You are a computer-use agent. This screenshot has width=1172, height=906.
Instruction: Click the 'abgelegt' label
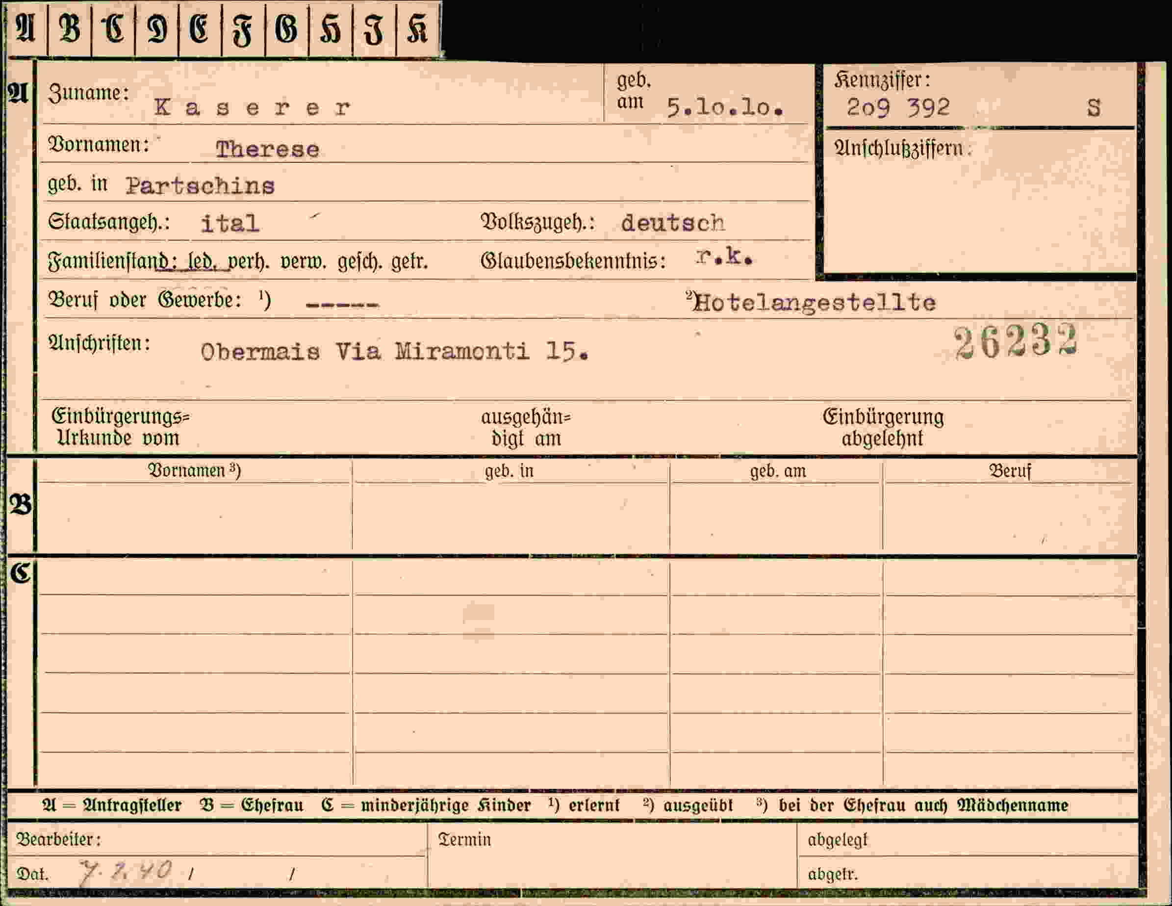(x=837, y=840)
